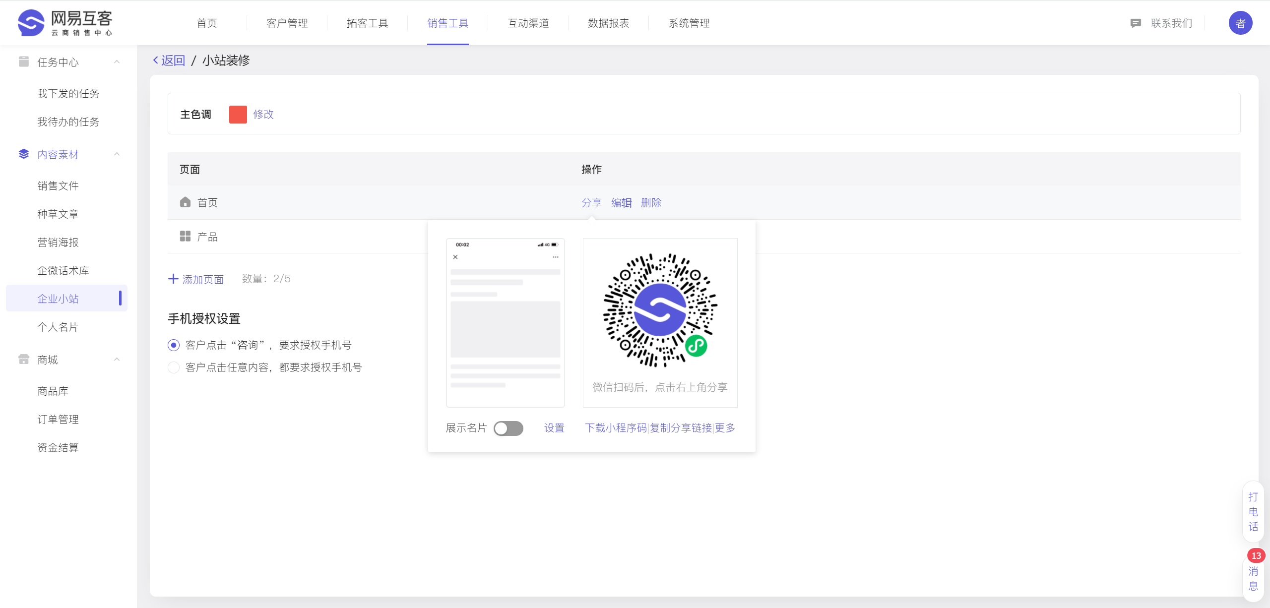Viewport: 1270px width, 608px height.
Task: Click 更多 in share popup
Action: pyautogui.click(x=725, y=427)
